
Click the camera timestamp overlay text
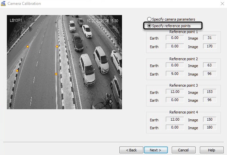tap(102, 21)
